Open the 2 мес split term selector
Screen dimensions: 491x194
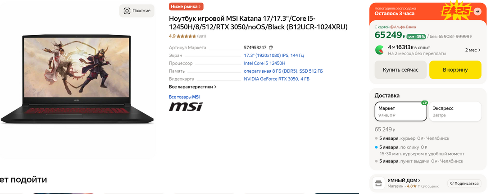(x=473, y=50)
